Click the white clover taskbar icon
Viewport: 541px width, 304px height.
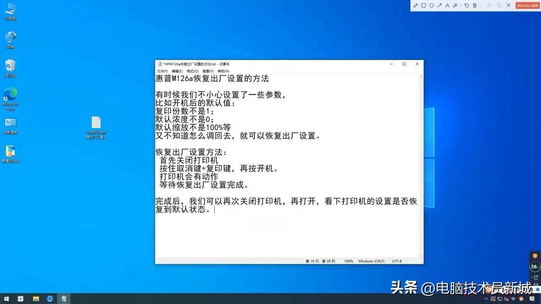21,299
